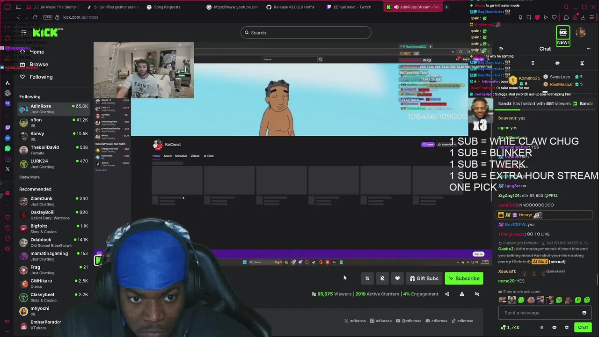The image size is (599, 337).
Task: Open chat settings gear icon
Action: pos(567,328)
